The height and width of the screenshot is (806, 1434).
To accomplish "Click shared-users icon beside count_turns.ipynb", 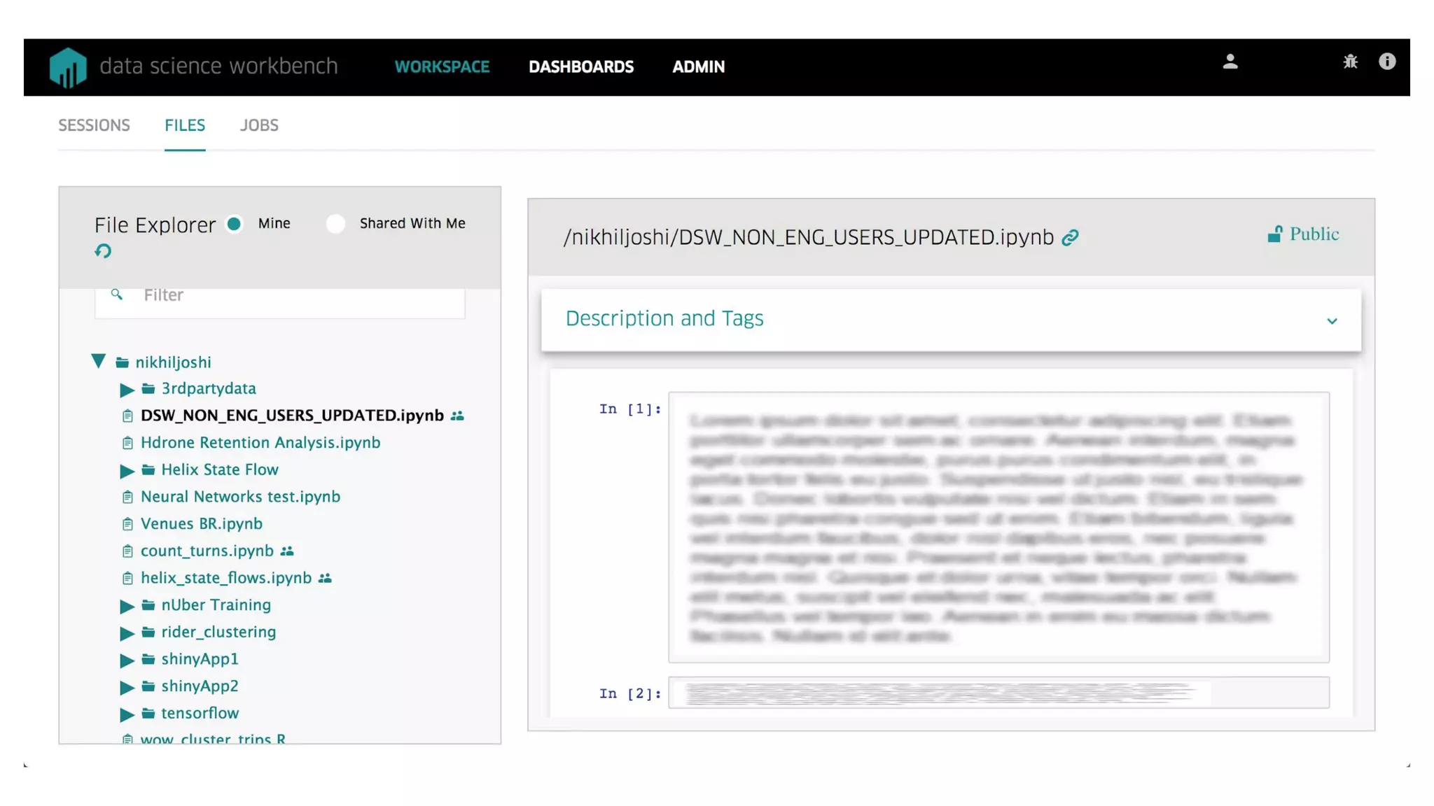I will tap(287, 551).
